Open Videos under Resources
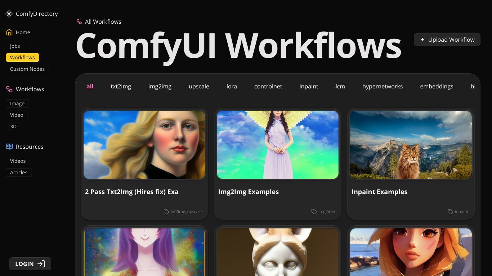The width and height of the screenshot is (492, 276). [x=18, y=161]
